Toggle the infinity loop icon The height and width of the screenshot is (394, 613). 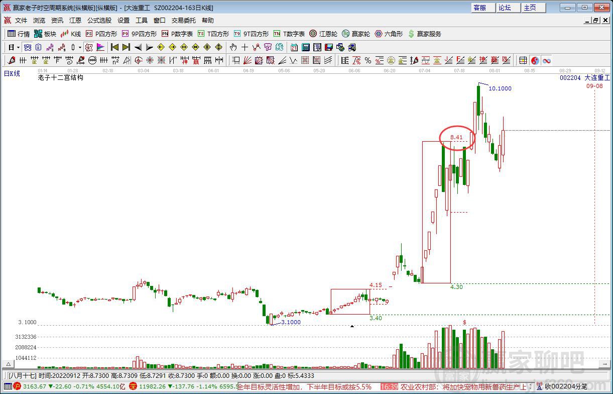pos(547,60)
